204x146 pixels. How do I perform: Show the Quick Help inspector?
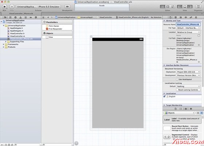click(x=176, y=17)
